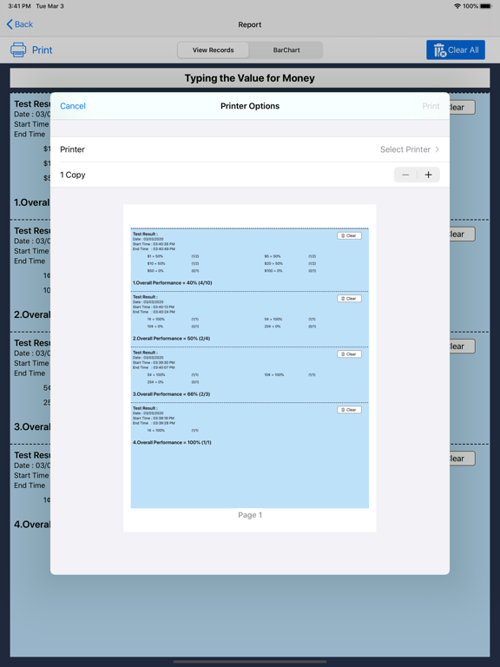500x667 pixels.
Task: Tap the Page 1 caption under the preview
Action: click(250, 515)
